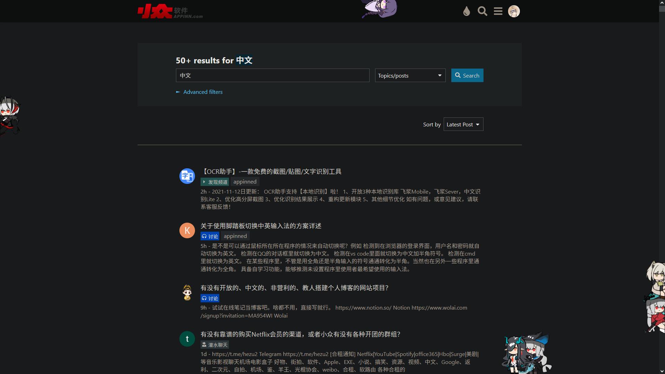Select the 灌水聊天 category tag
The width and height of the screenshot is (665, 374).
tap(215, 345)
